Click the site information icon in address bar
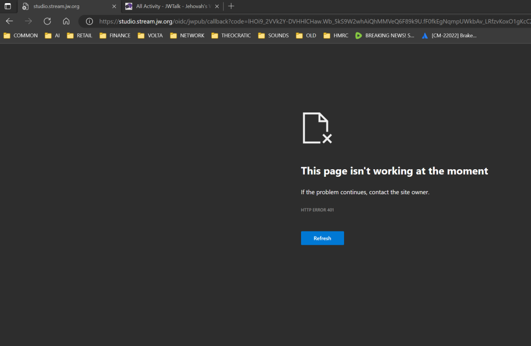 [89, 21]
